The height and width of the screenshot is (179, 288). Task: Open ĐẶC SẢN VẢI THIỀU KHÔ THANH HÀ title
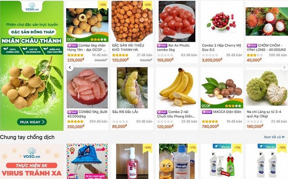(x=128, y=47)
